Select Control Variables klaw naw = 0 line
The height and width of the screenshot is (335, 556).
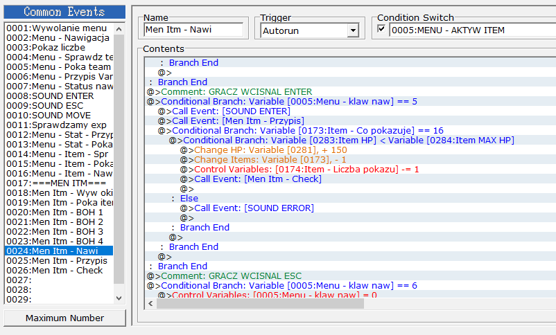350,294
